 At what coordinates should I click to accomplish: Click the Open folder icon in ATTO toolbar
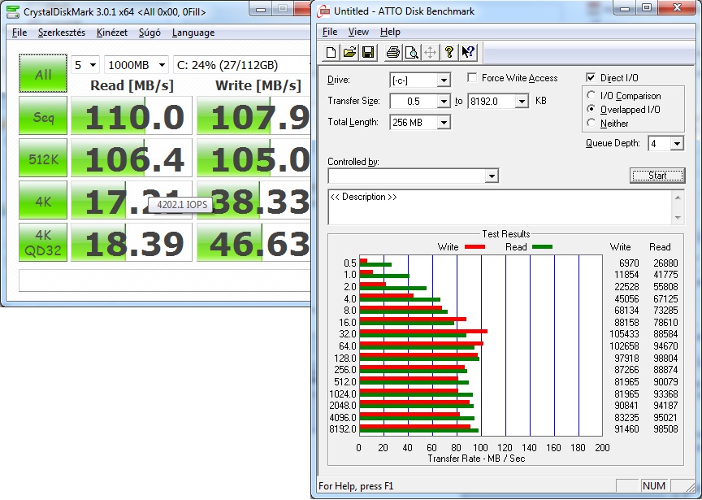coord(349,52)
